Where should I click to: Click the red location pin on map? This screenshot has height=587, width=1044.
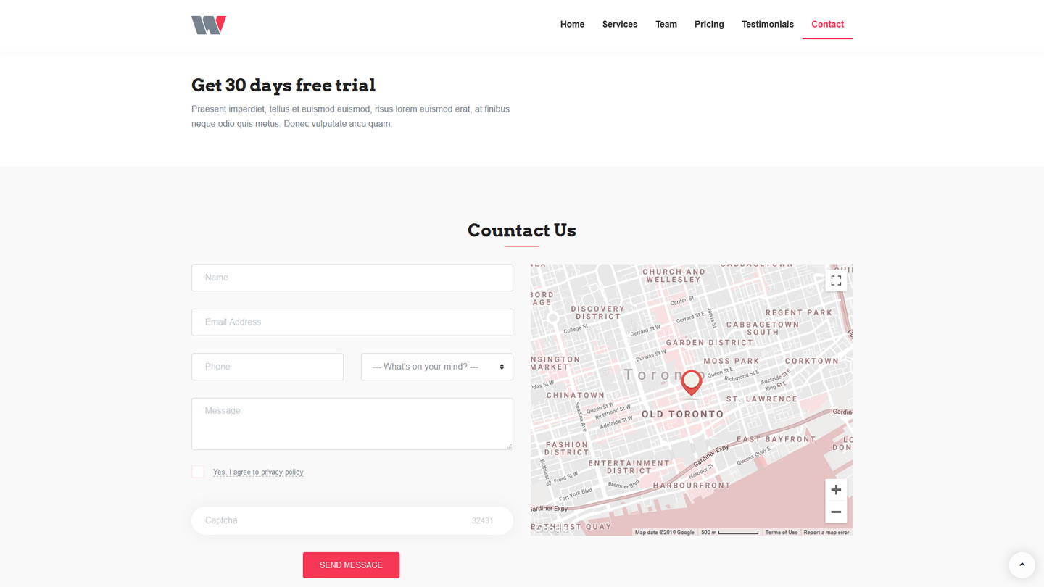pyautogui.click(x=692, y=381)
